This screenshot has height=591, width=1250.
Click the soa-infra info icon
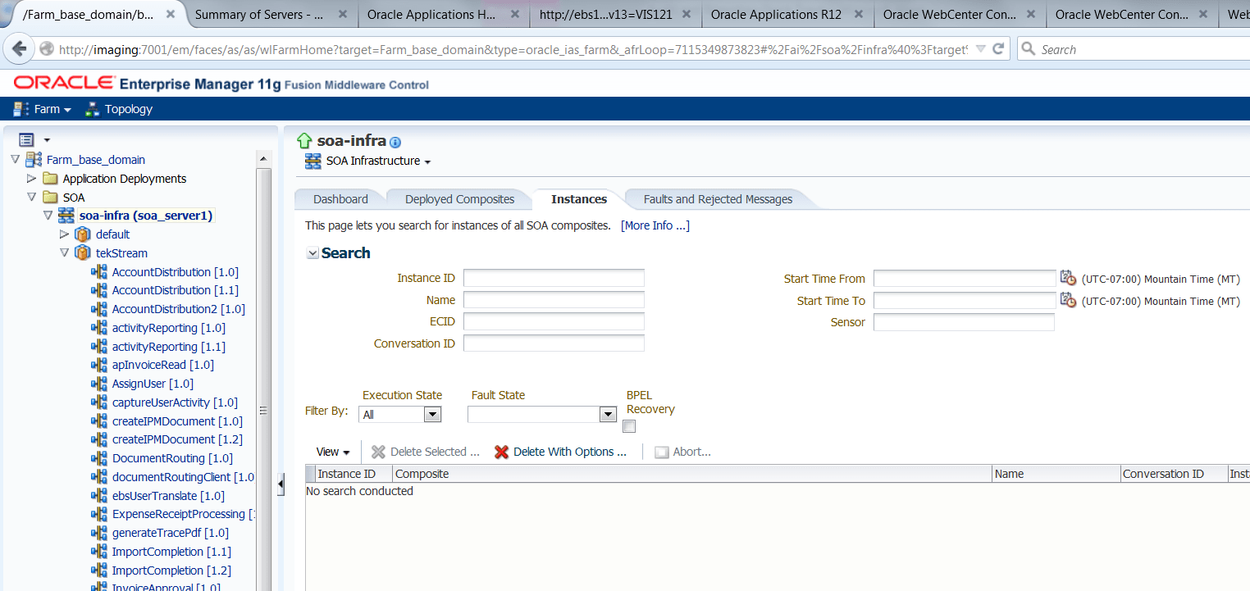pyautogui.click(x=395, y=143)
